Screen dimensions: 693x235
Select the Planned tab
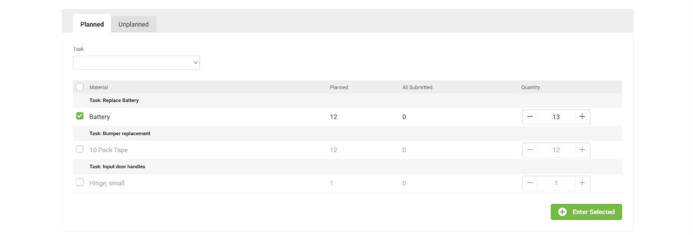point(92,24)
